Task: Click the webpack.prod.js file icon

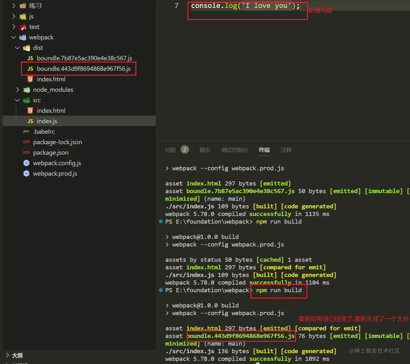Action: [x=26, y=173]
